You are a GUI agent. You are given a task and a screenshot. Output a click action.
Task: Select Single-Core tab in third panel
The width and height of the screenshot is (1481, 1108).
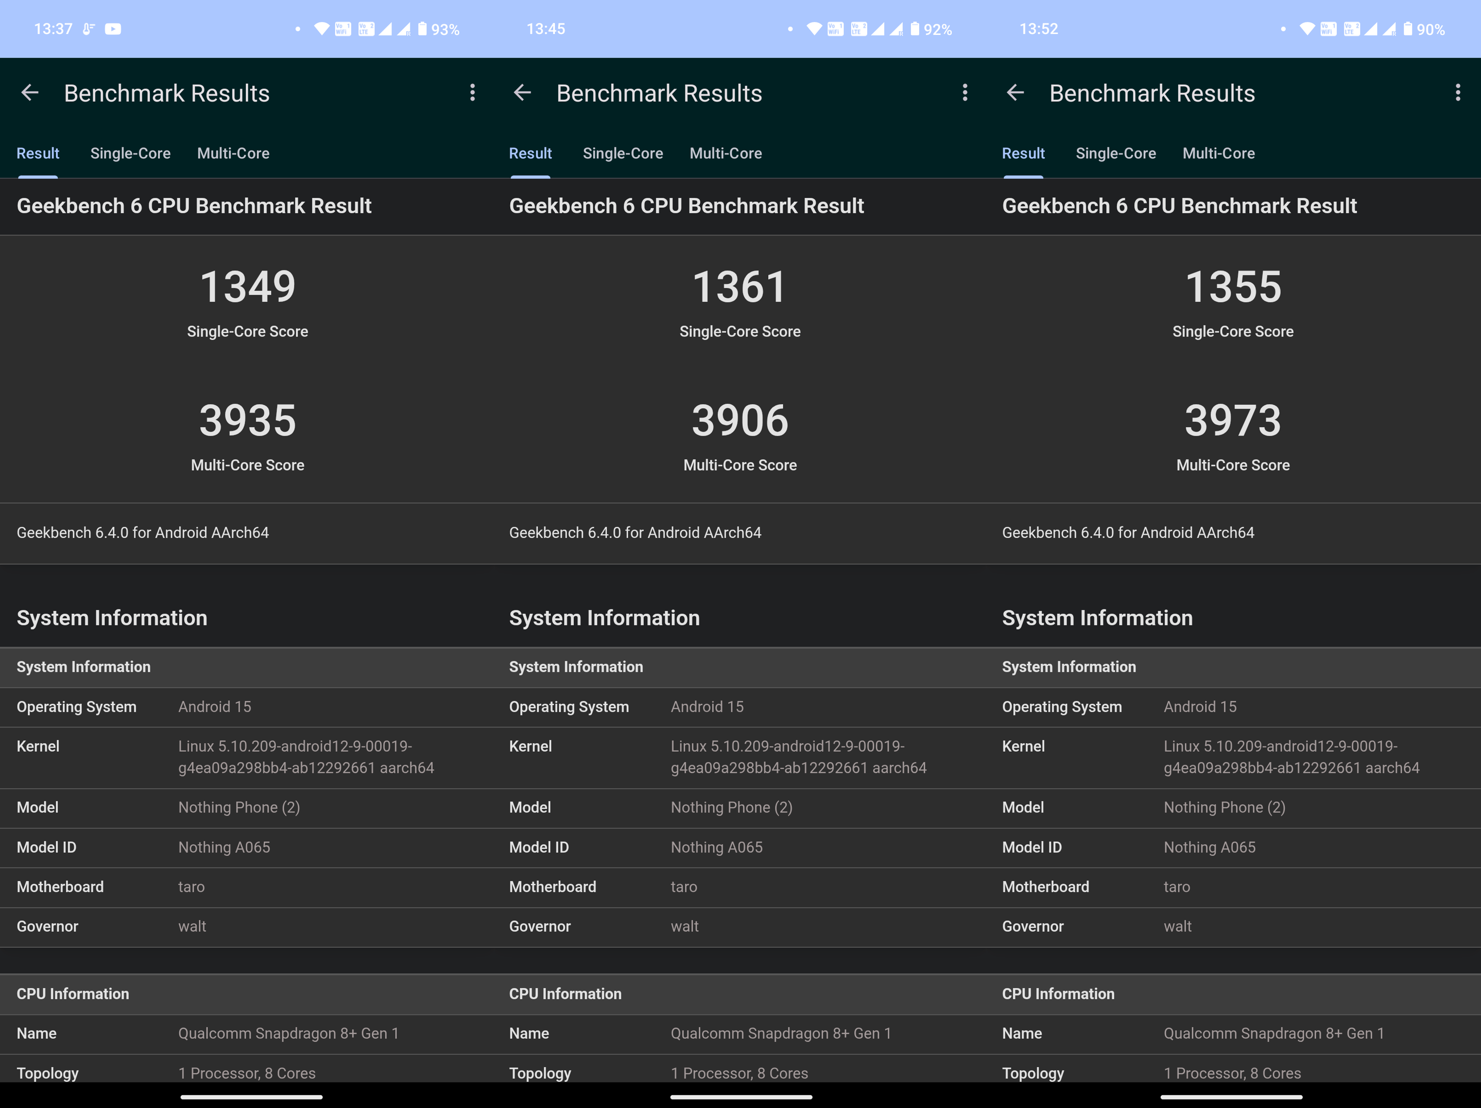(1115, 153)
